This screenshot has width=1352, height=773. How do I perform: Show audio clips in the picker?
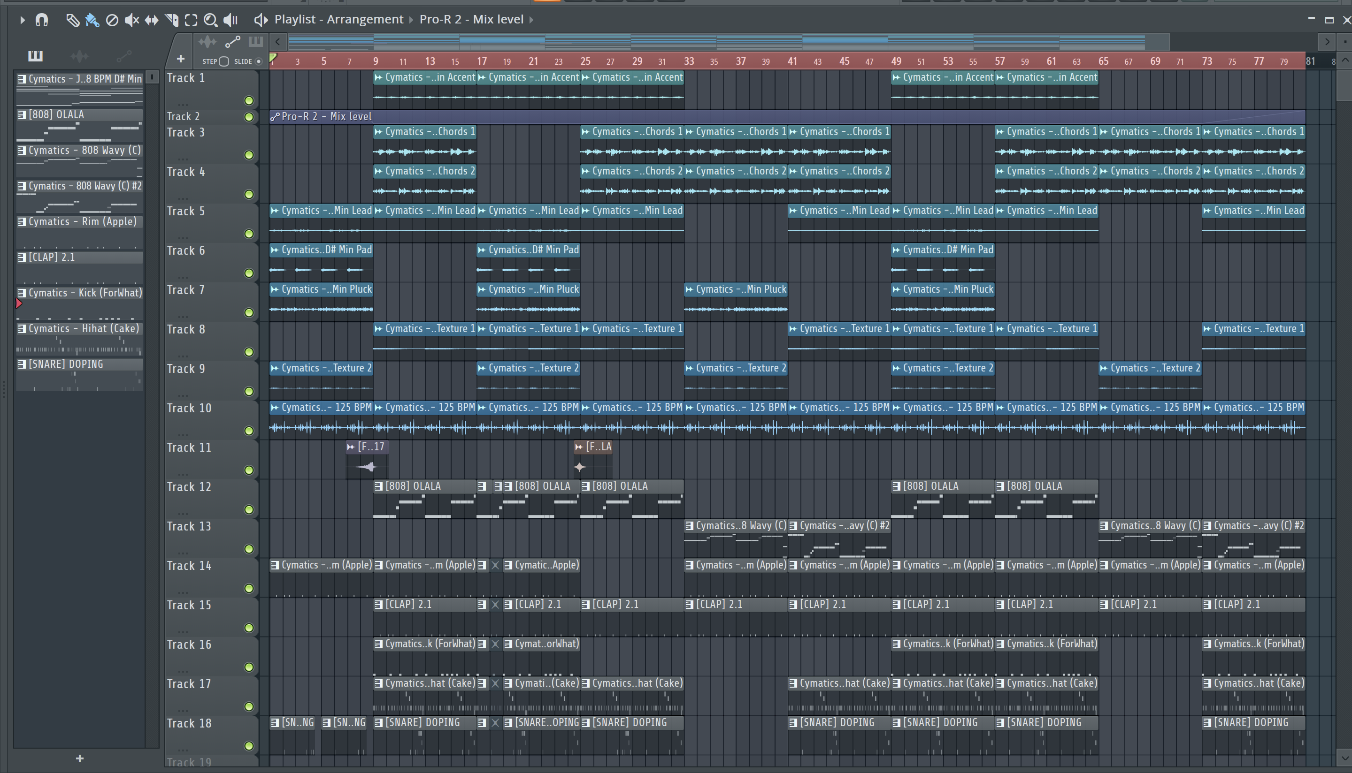(x=80, y=56)
